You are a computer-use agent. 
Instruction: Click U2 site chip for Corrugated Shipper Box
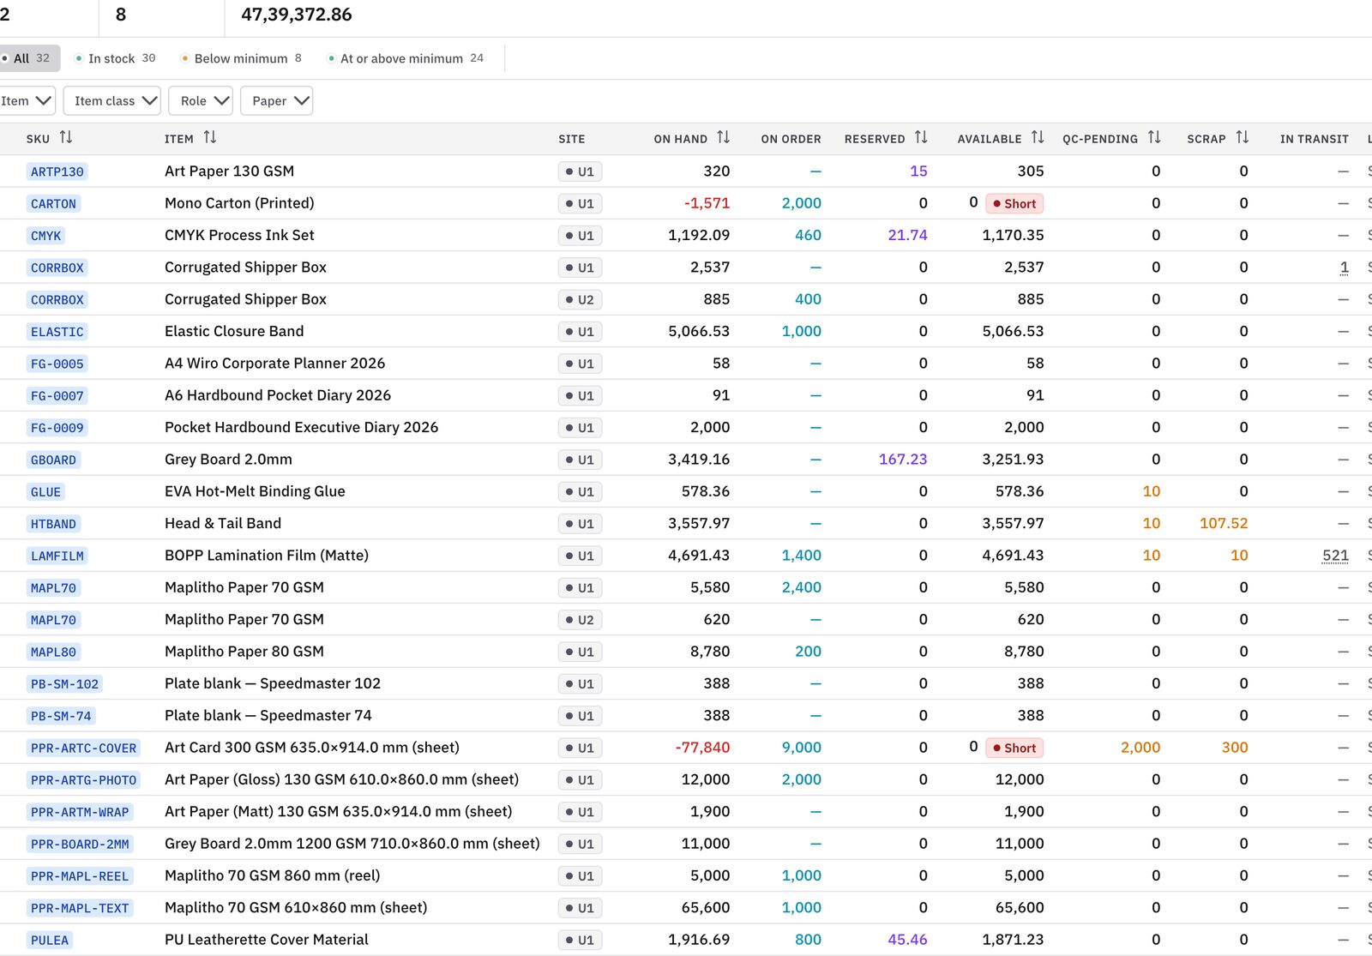click(580, 300)
